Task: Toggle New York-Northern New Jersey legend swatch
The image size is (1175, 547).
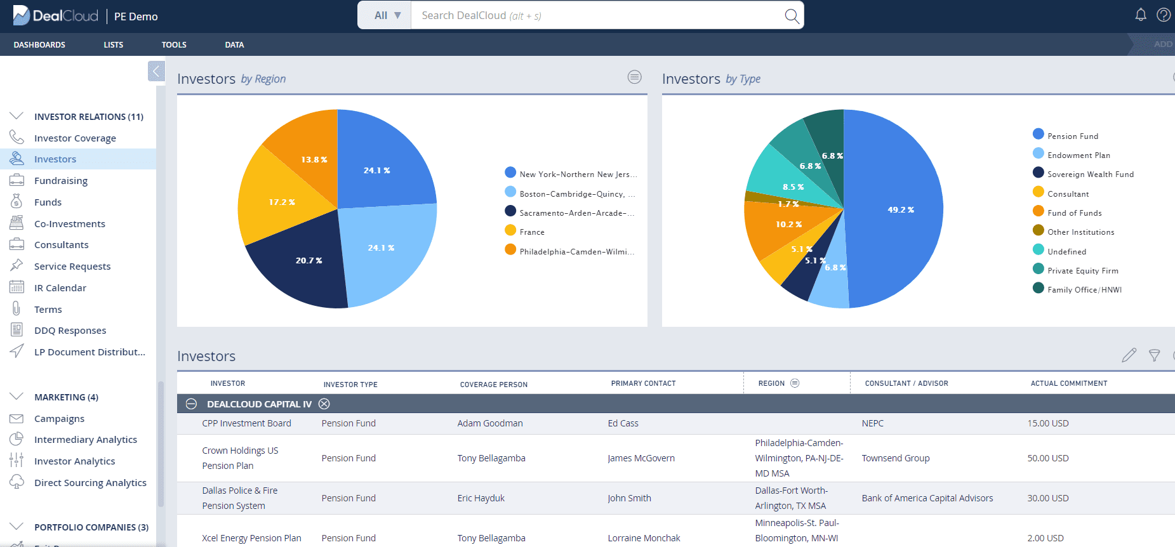Action: [510, 173]
